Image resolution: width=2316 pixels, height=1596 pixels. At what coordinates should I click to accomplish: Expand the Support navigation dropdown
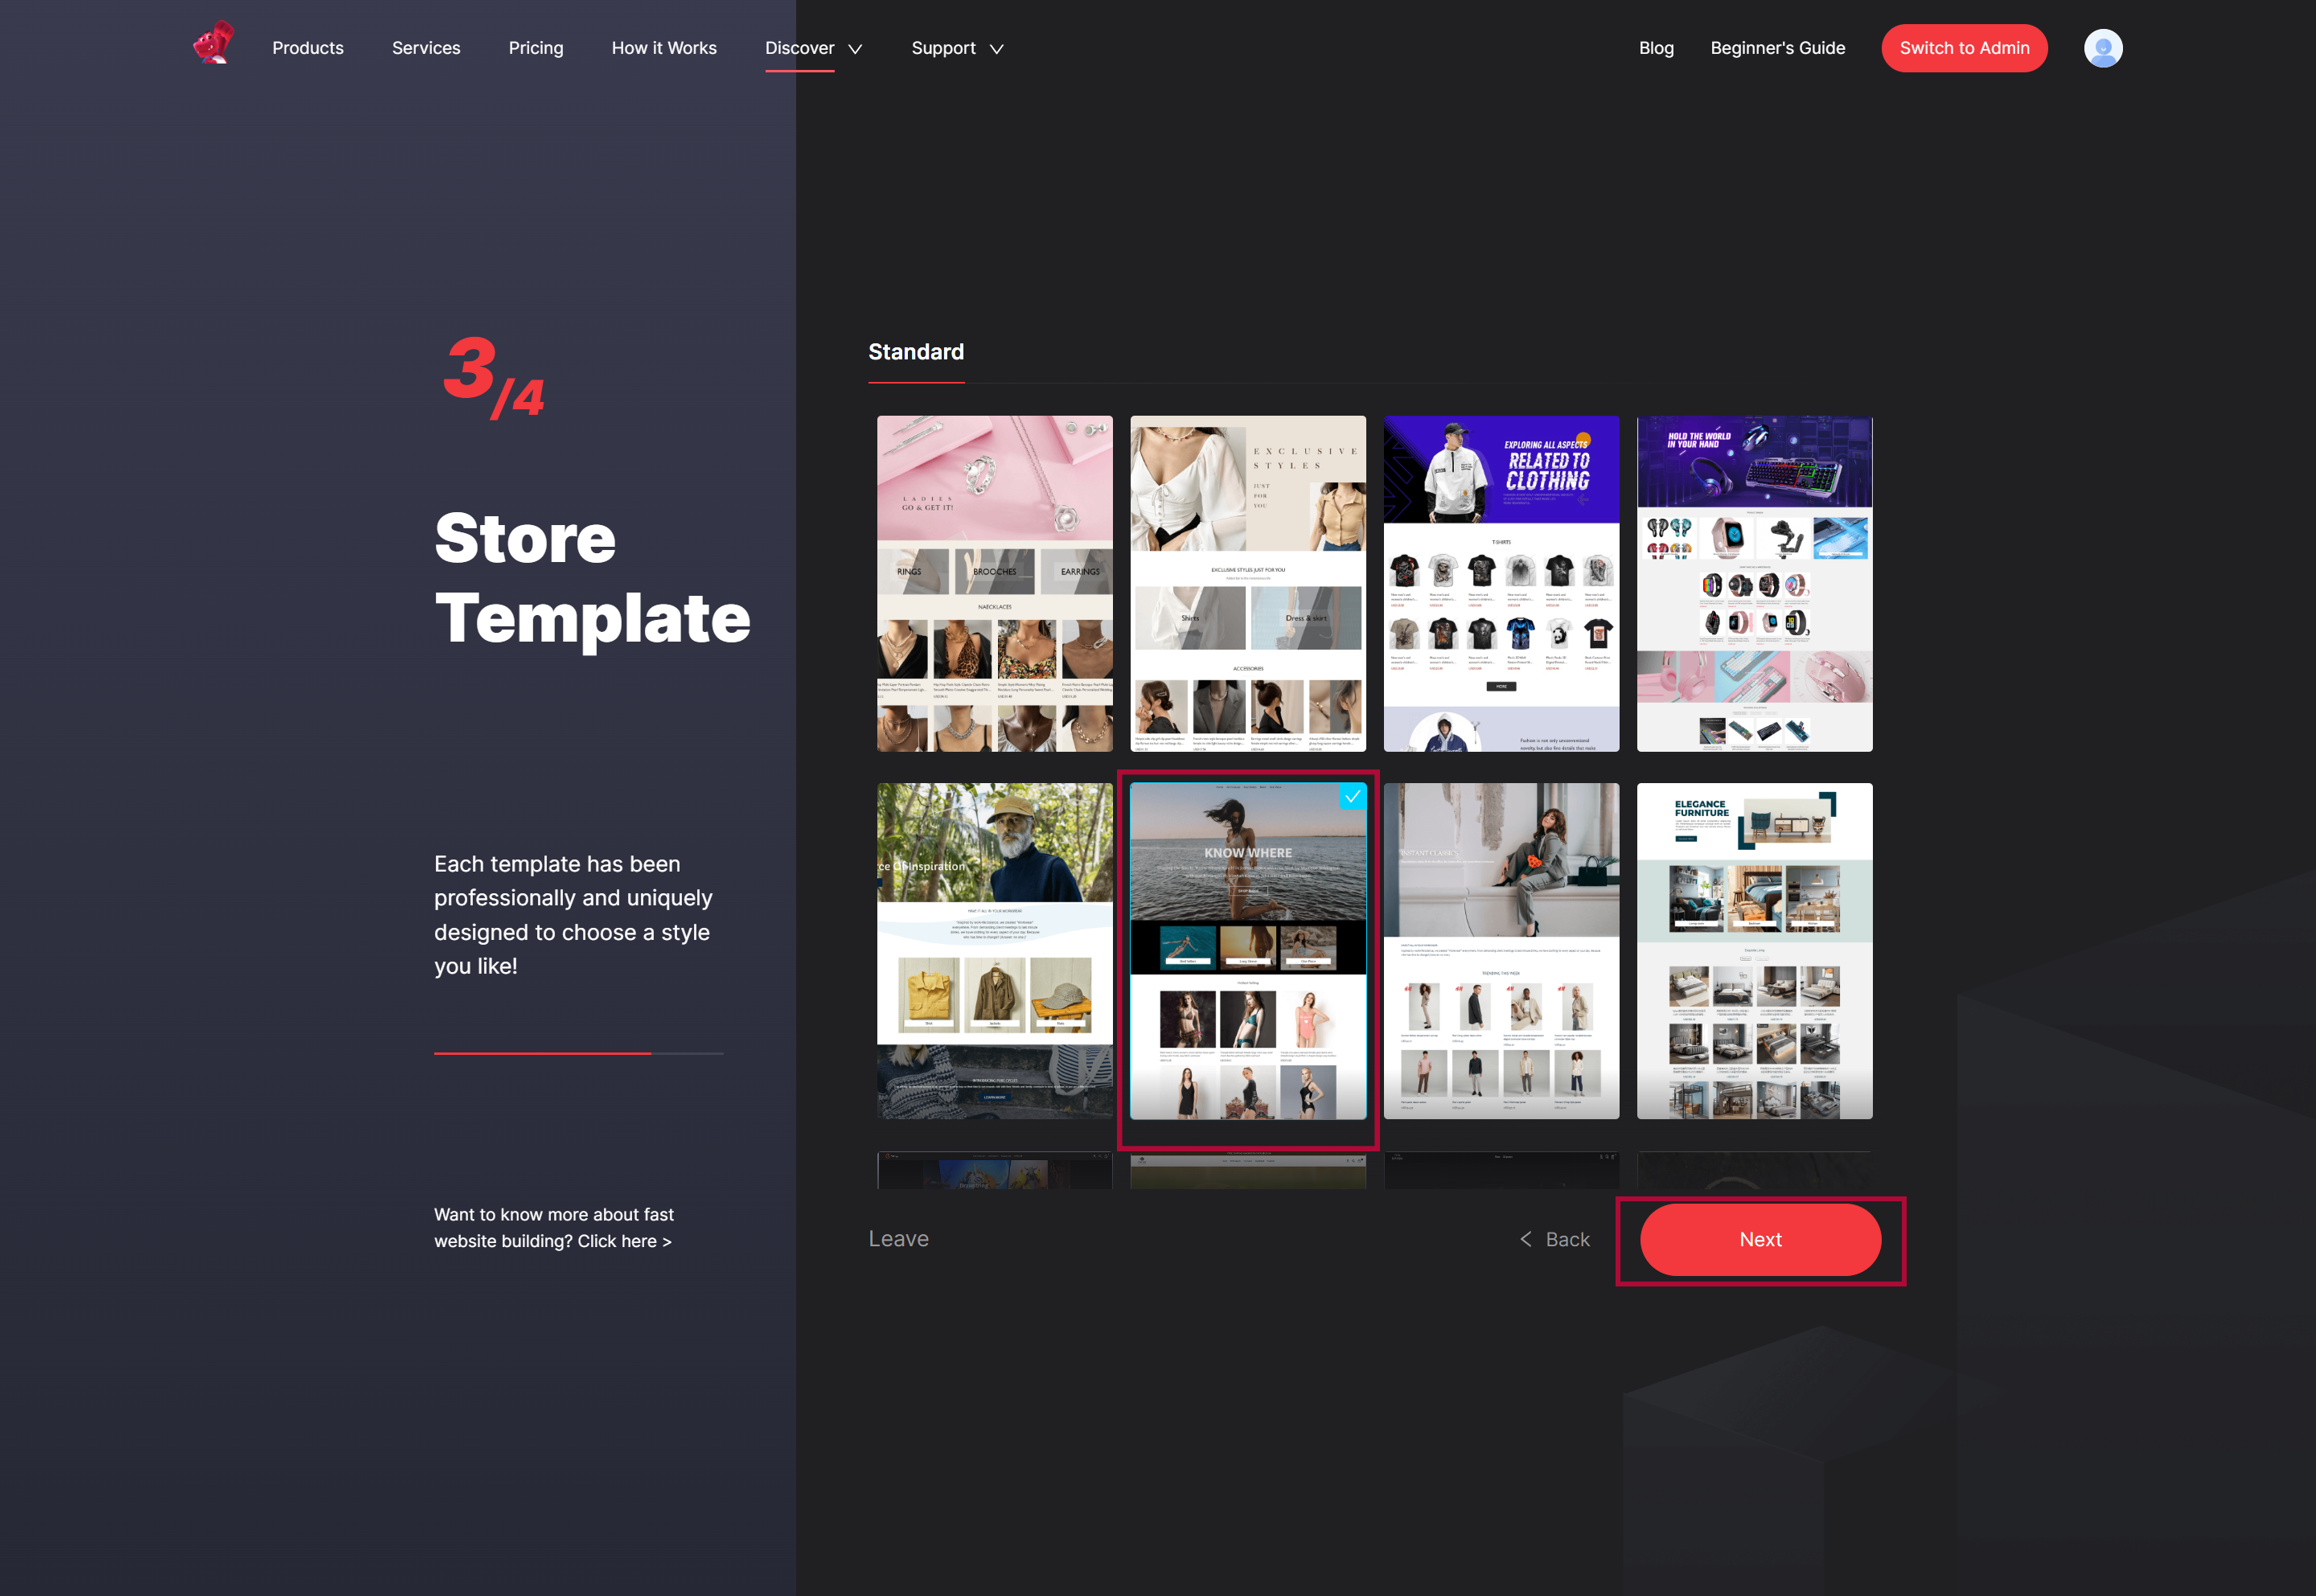[x=961, y=47]
